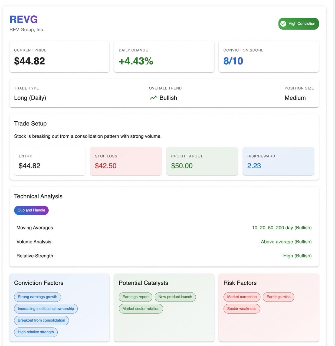Click the REVG ticker heading
Screen dimensions: 335x346
(x=24, y=19)
